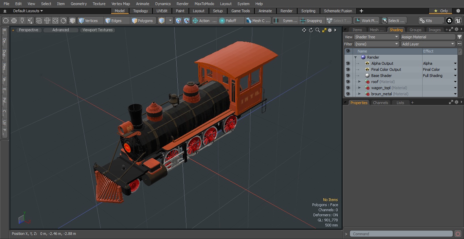Click the Only star button

(440, 11)
